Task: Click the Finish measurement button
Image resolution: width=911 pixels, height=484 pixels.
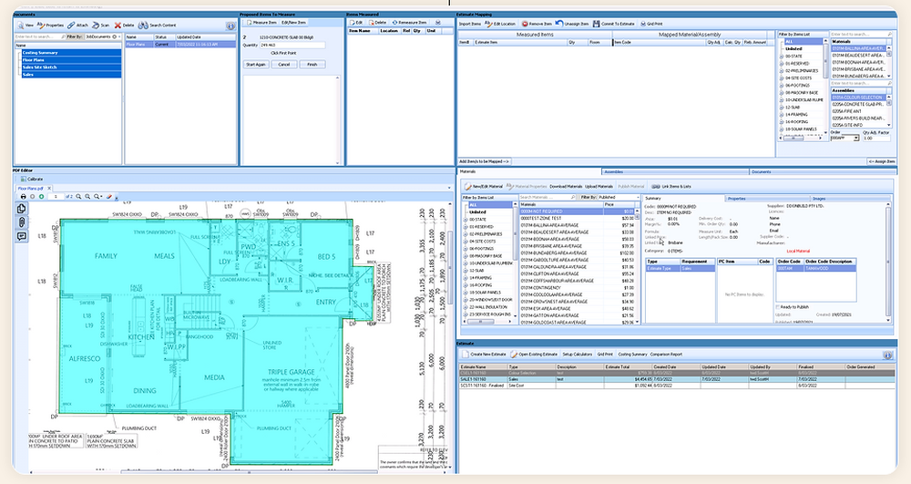Action: click(312, 65)
